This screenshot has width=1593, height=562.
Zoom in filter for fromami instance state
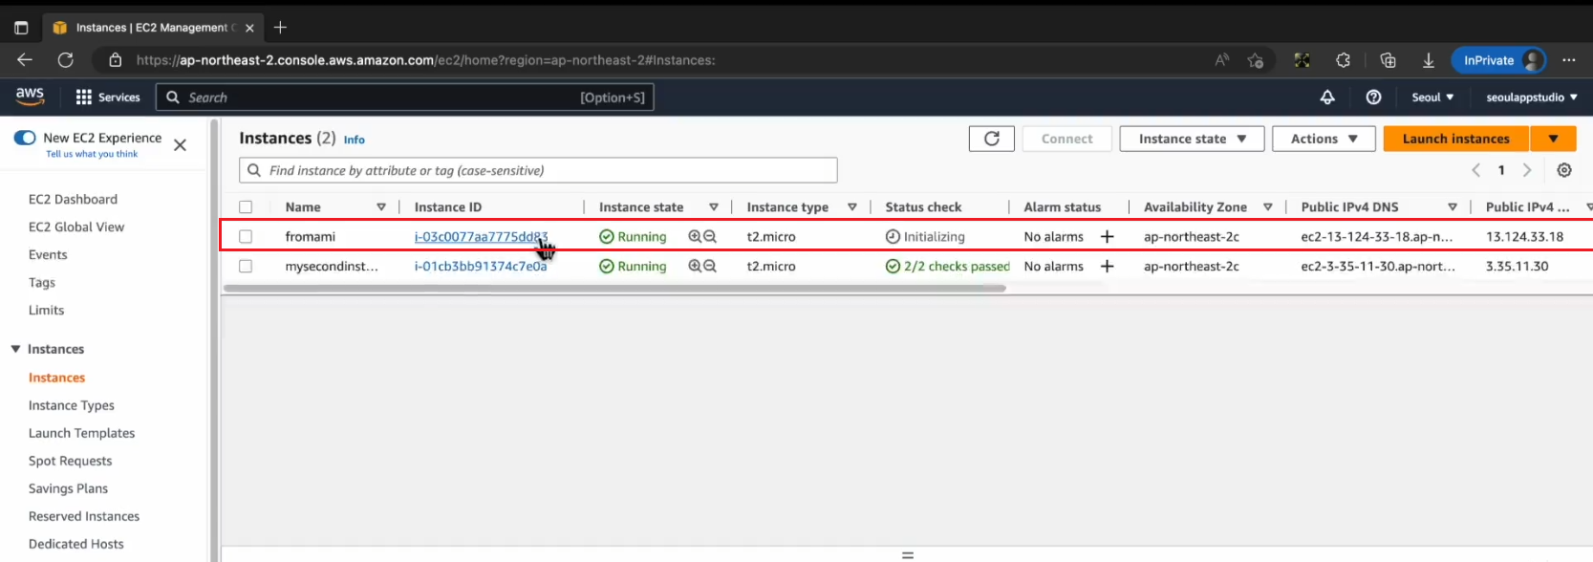(x=695, y=236)
